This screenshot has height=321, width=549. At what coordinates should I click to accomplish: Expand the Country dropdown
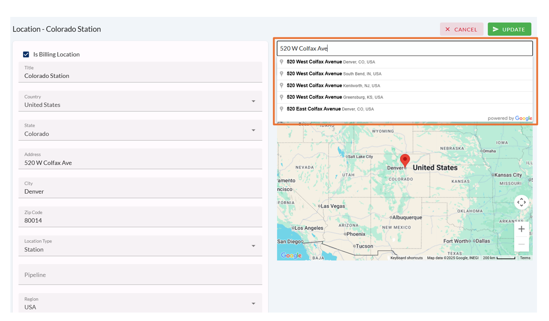253,102
